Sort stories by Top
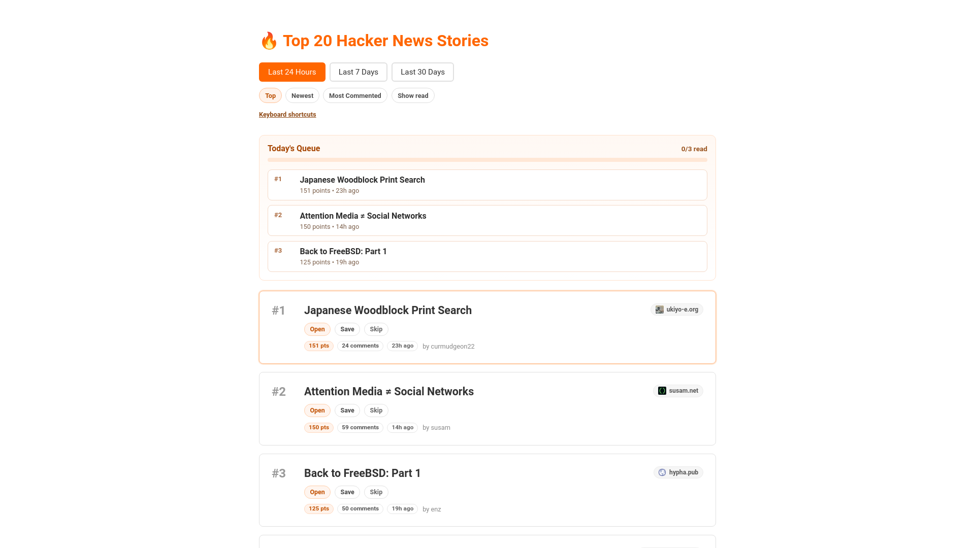Viewport: 975px width, 548px height. (x=270, y=95)
